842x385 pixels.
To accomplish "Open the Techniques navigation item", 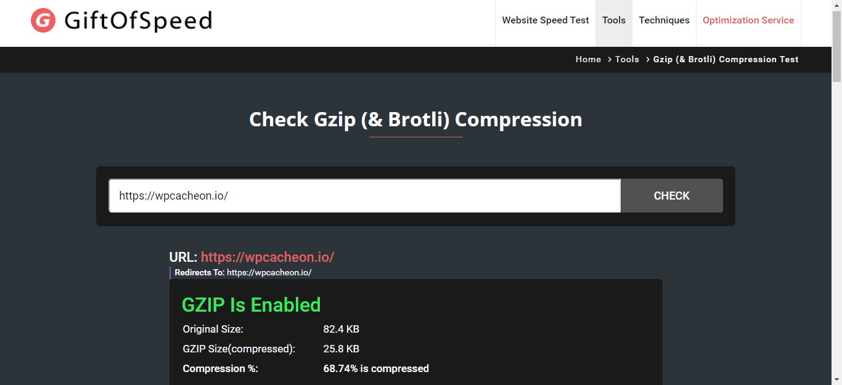I will 664,20.
